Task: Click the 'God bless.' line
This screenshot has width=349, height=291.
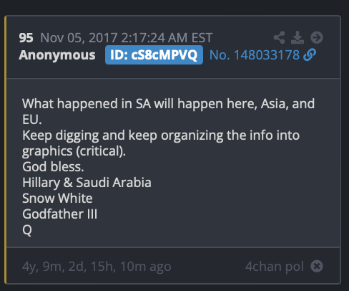Action: pyautogui.click(x=53, y=167)
